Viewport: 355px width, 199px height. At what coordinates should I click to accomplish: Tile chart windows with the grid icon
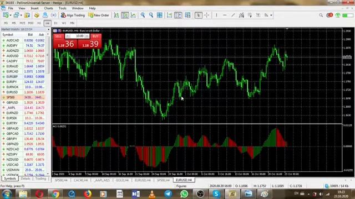pyautogui.click(x=160, y=15)
